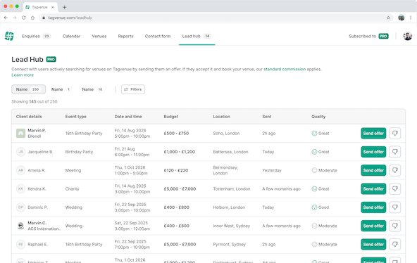Screen dimensions: 417x263
Task: Switch to the Calendar tab
Action: tap(71, 36)
